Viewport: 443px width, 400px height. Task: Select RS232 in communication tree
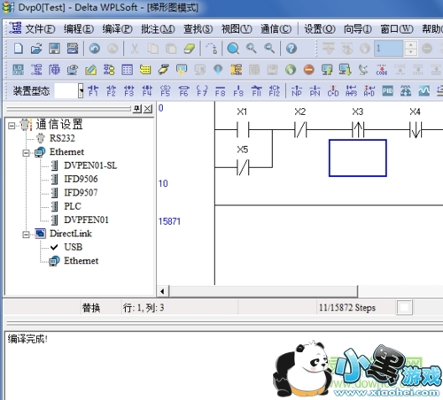pyautogui.click(x=62, y=138)
